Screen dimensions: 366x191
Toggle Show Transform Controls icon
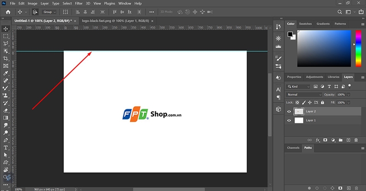click(65, 12)
